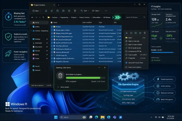Toggle the select-all checkbox in Name header
The image size is (182, 121).
[52, 22]
